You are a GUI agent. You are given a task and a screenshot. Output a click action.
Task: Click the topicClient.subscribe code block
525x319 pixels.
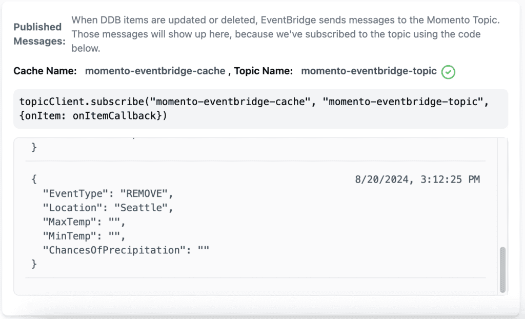[x=260, y=109]
